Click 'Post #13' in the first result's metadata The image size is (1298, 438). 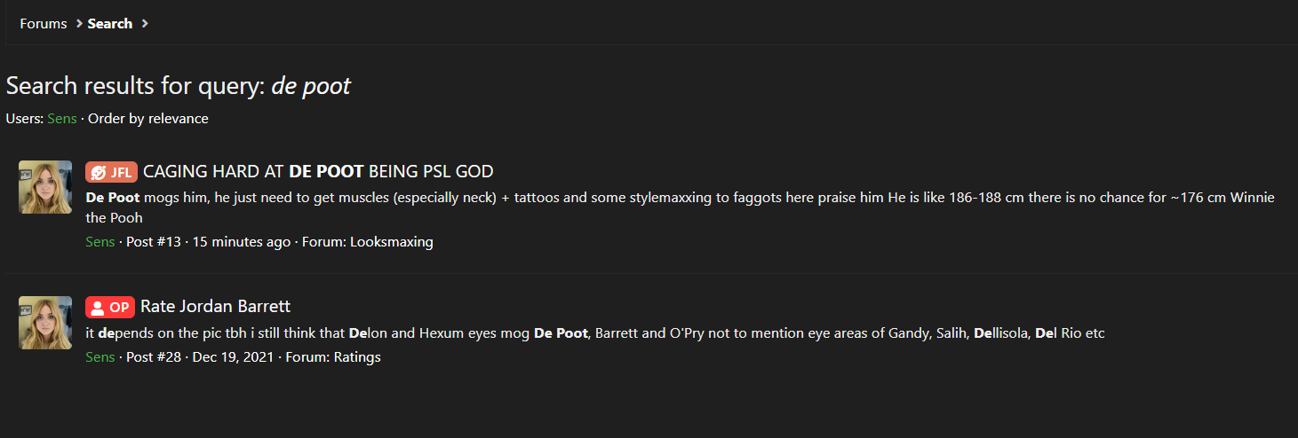click(154, 242)
